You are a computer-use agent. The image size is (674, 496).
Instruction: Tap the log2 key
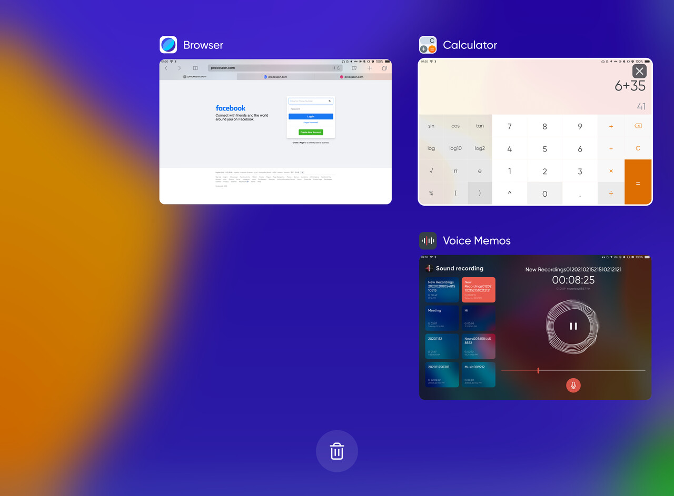click(x=480, y=148)
